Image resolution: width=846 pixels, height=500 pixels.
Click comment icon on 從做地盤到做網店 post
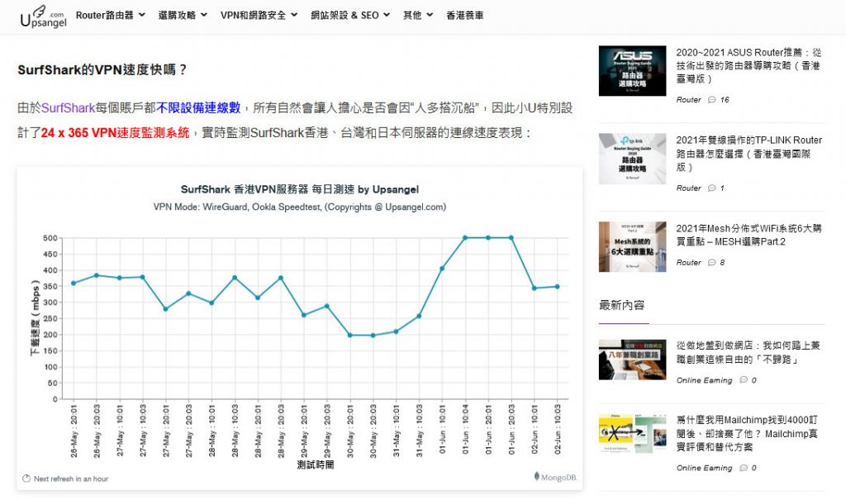click(x=744, y=380)
